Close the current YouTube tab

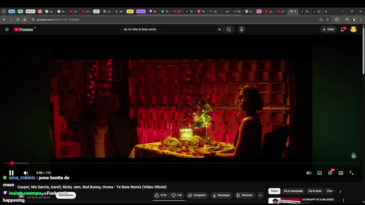point(295,11)
